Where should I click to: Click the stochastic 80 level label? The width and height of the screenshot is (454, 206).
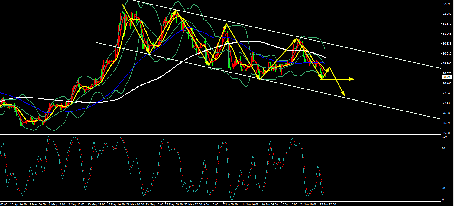point(443,148)
